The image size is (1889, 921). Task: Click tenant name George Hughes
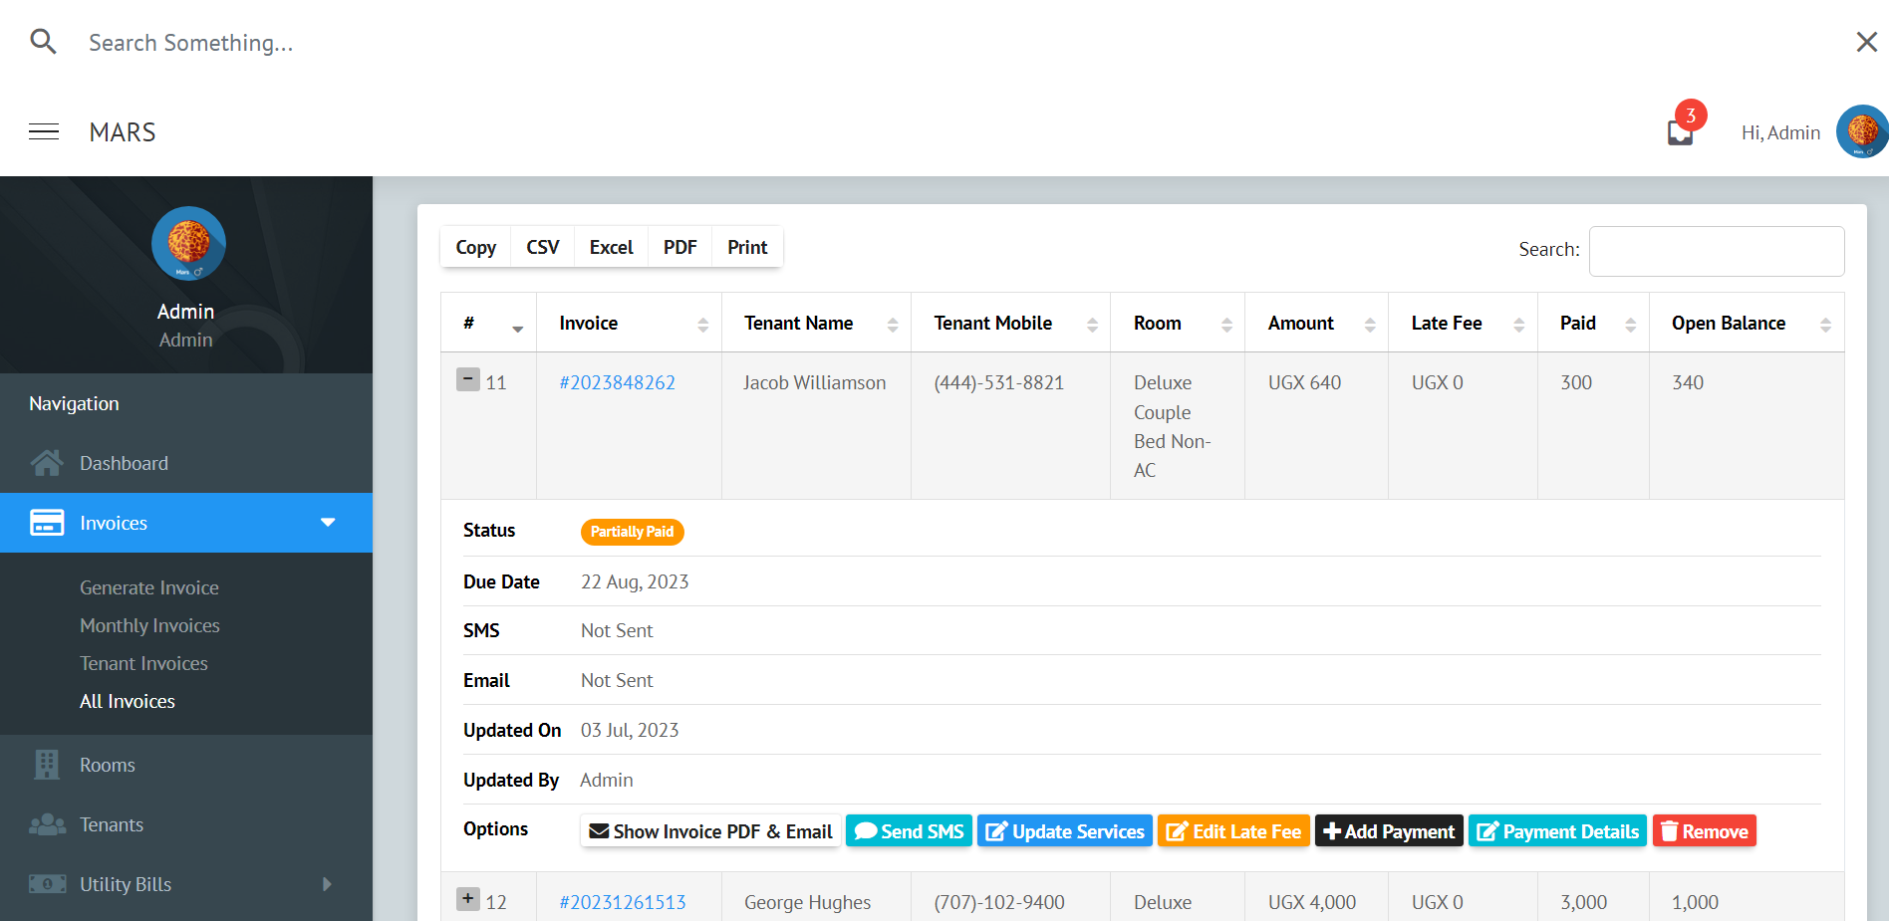click(x=807, y=902)
